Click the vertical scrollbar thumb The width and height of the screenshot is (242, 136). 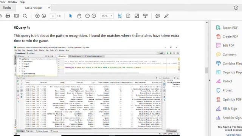point(207,70)
